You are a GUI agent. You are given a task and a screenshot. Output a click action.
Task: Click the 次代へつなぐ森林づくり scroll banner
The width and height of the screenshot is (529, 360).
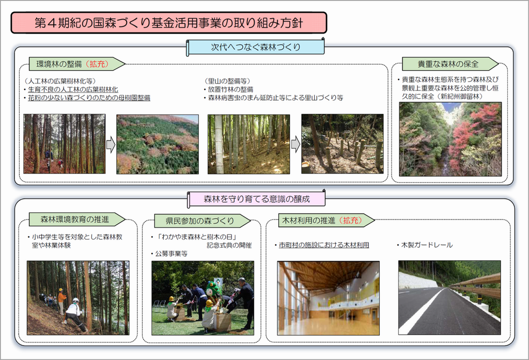tap(255, 47)
